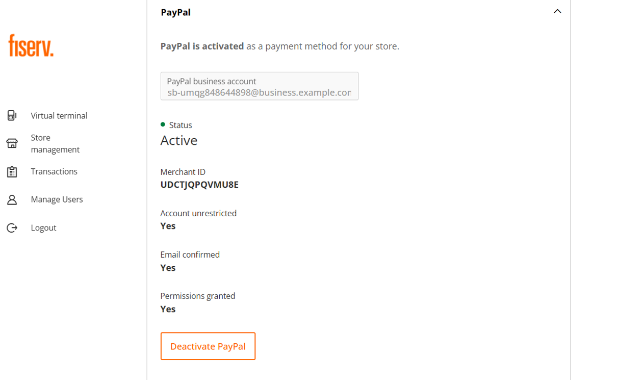The image size is (644, 380).
Task: Go to Store management page
Action: point(55,143)
